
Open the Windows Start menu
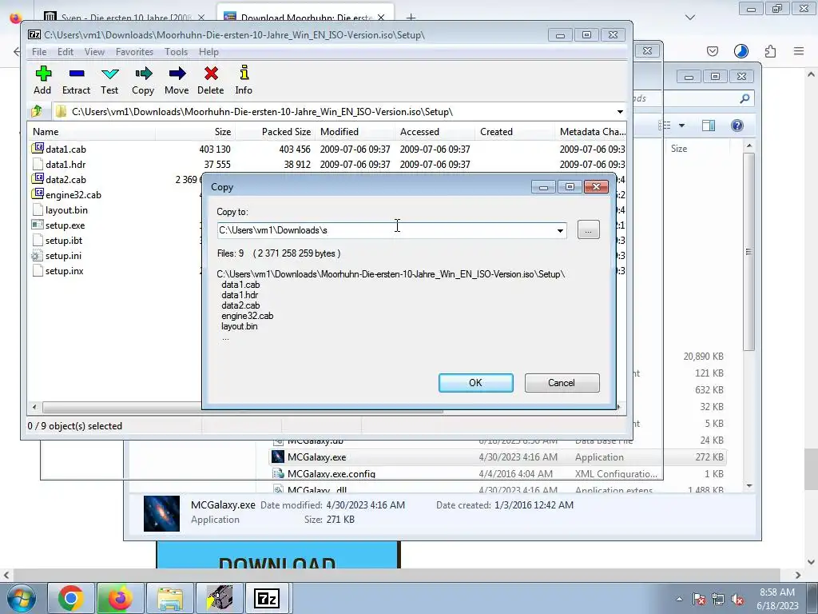(x=21, y=598)
